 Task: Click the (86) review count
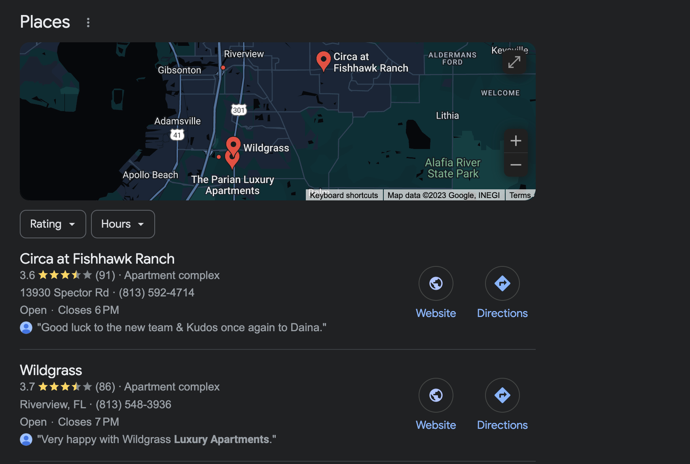point(105,387)
